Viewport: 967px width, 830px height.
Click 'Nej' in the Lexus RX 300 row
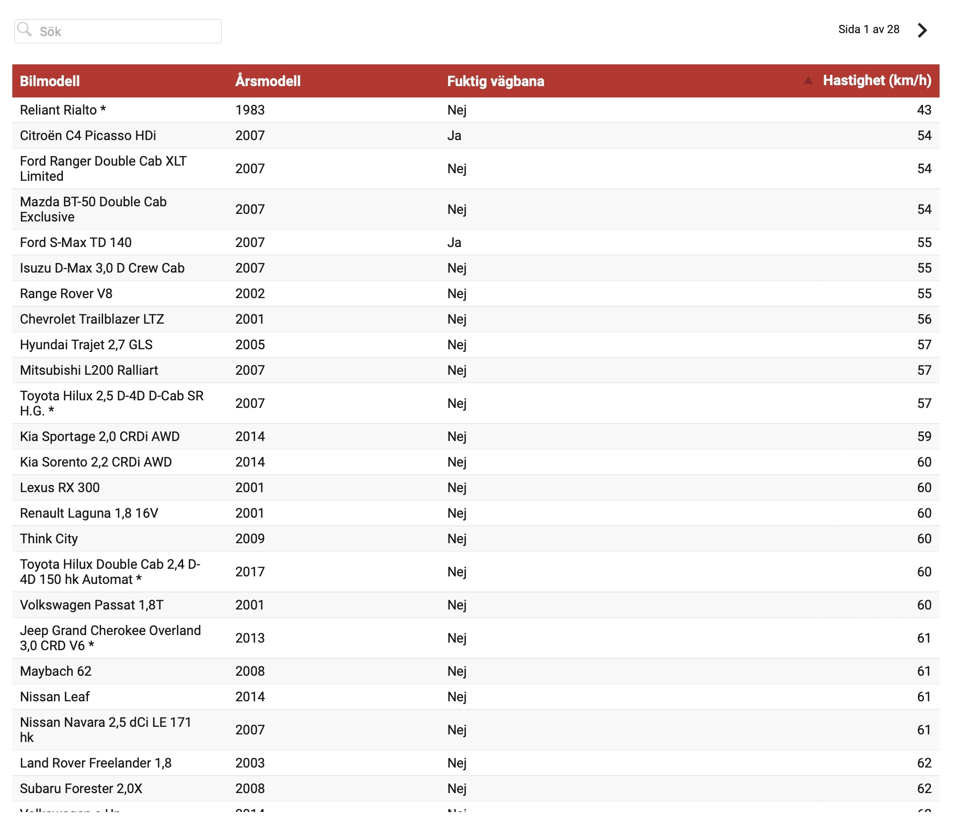point(457,487)
